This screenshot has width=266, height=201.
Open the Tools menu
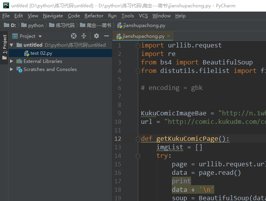[127, 16]
